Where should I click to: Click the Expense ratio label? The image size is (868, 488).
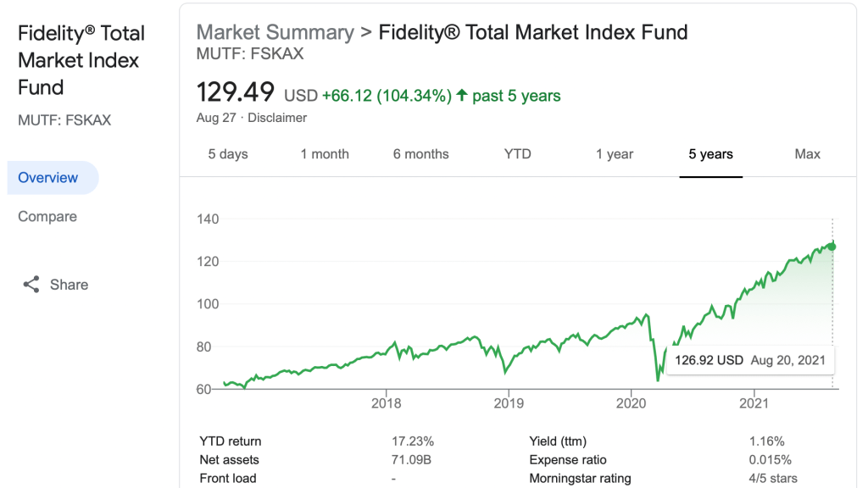click(568, 460)
